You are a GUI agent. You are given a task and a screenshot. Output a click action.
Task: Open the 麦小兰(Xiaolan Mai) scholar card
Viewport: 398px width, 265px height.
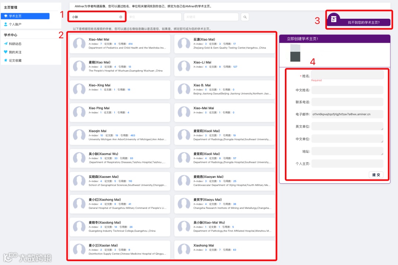[x=120, y=250]
